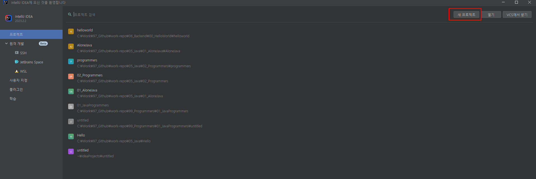Click the IntelliJ IDEA logo in the sidebar
This screenshot has height=179, width=536.
(x=8, y=18)
